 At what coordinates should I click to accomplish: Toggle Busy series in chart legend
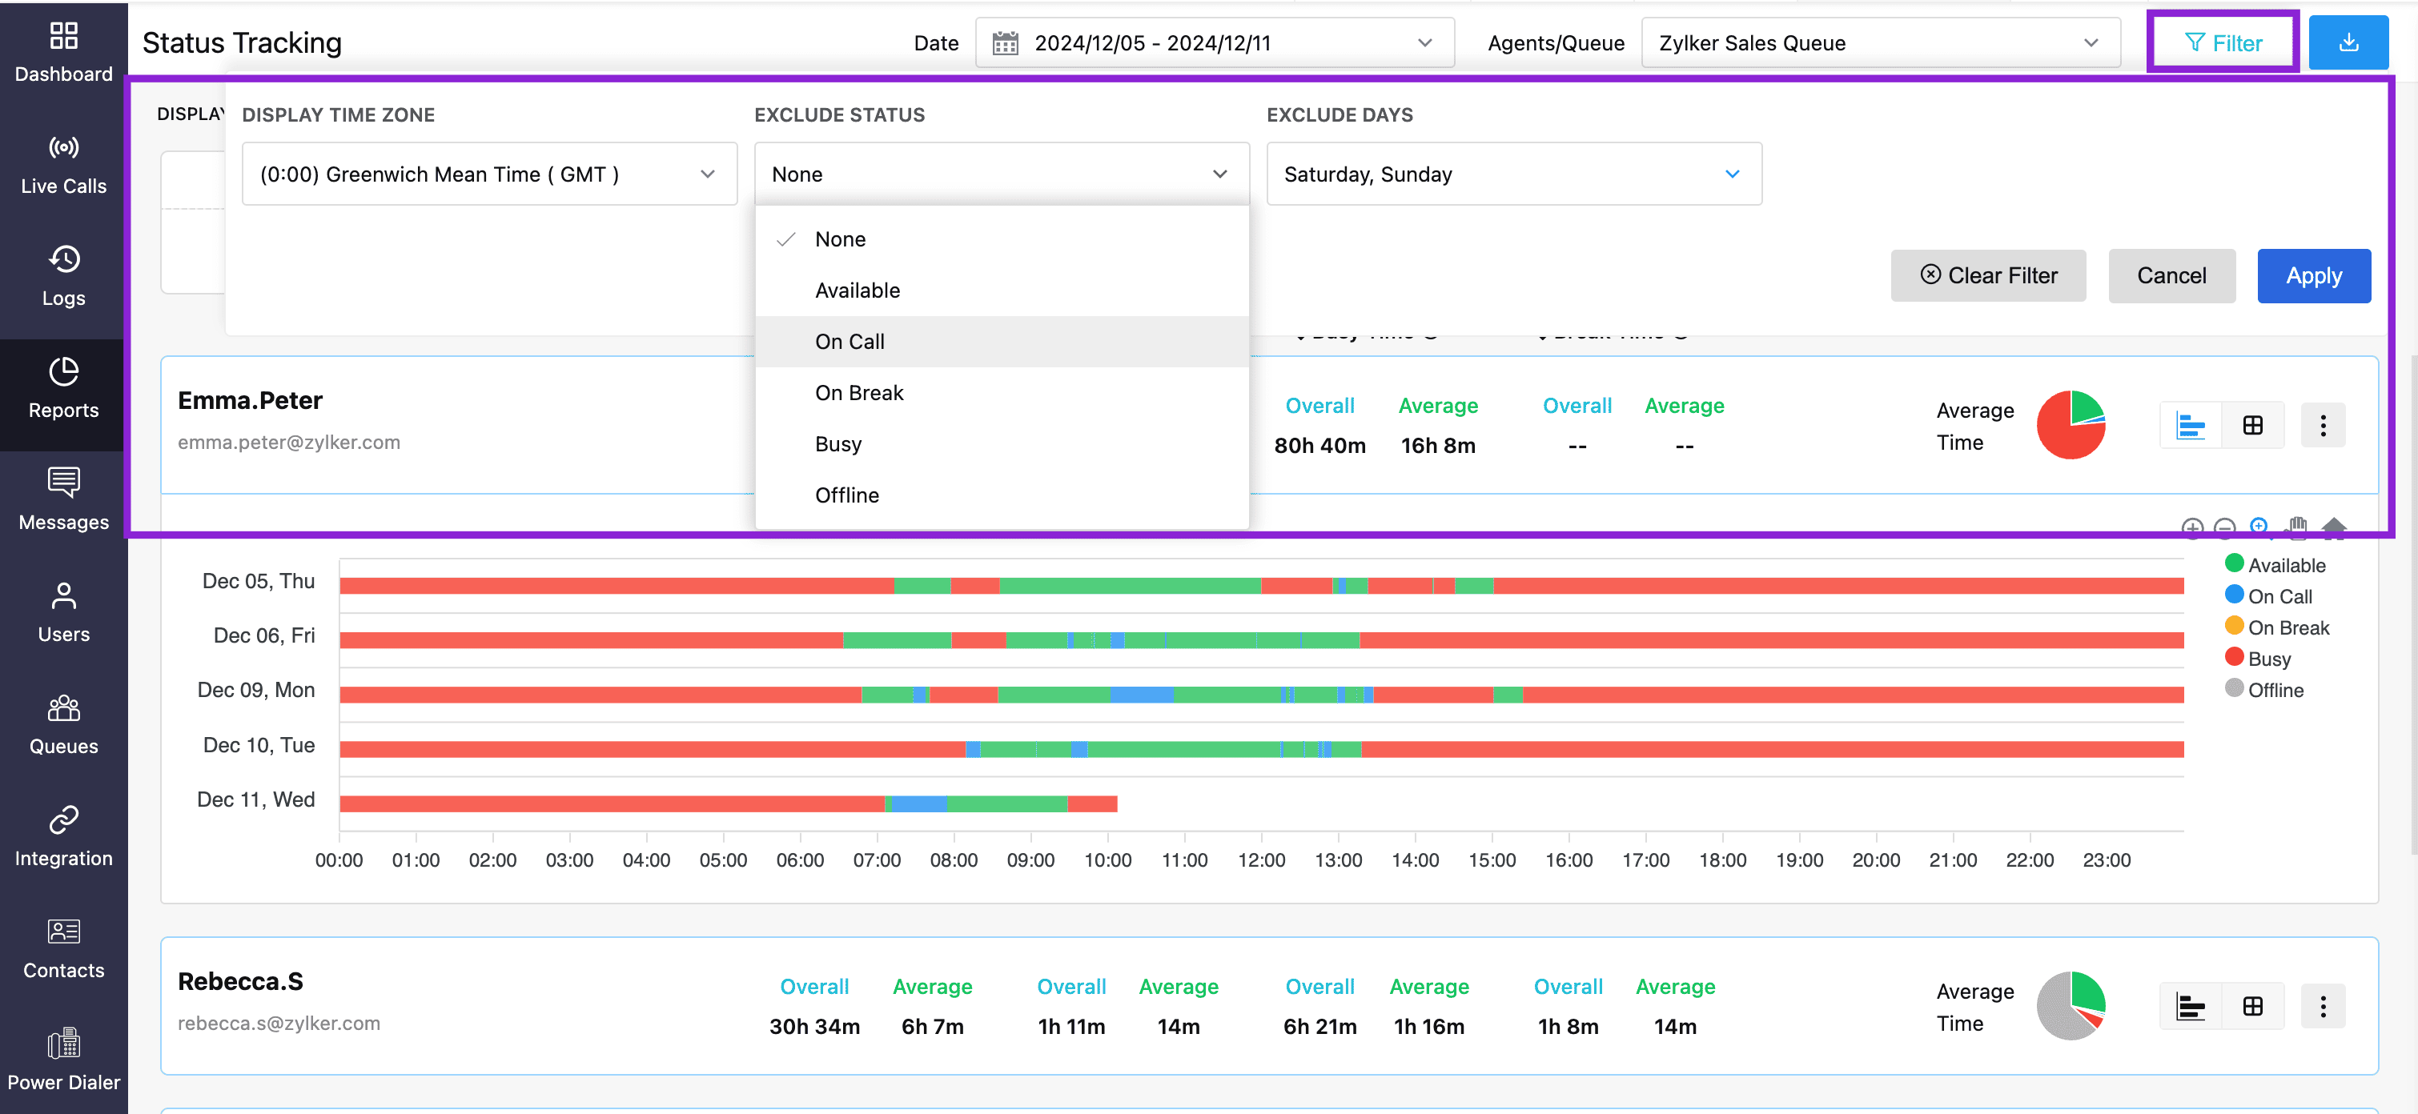[2267, 659]
